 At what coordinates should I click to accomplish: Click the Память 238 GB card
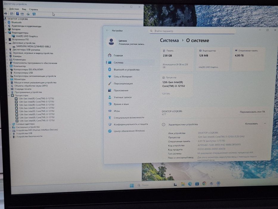pos(177,59)
